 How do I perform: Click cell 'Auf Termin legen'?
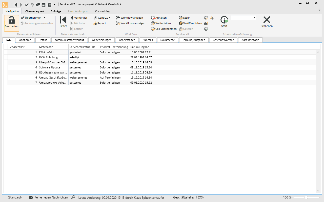114,78
